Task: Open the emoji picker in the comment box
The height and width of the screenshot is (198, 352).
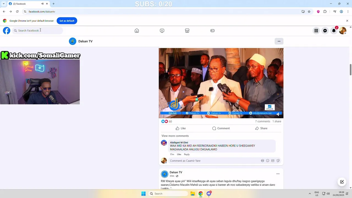Action: tap(268, 161)
